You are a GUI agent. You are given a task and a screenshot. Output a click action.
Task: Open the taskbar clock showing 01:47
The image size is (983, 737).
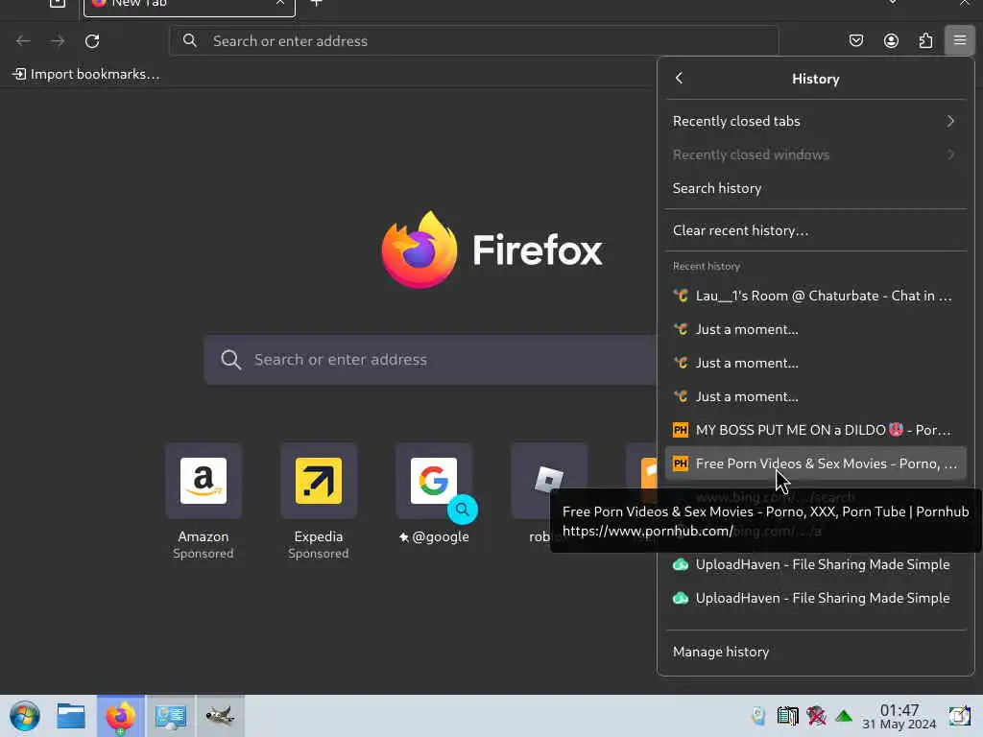pos(899,716)
